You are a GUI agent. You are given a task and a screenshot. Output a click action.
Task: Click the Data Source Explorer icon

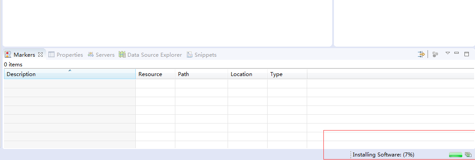[122, 55]
